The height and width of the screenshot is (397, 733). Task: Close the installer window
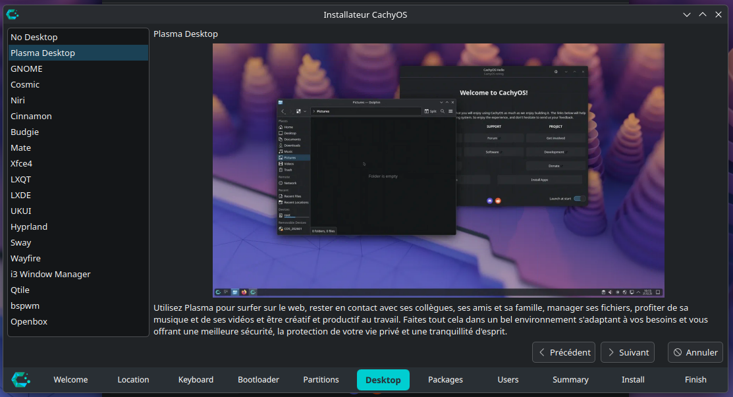[719, 14]
